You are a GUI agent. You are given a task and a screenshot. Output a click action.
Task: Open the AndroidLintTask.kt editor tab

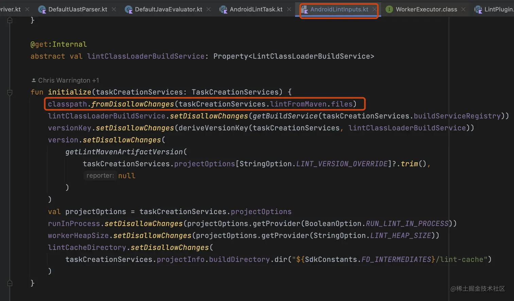(256, 10)
